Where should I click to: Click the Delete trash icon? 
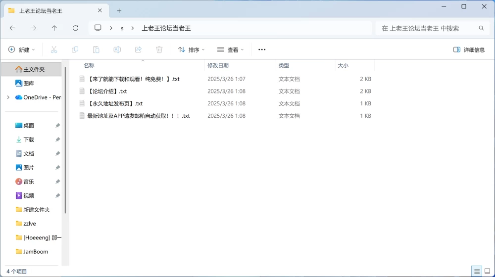click(x=159, y=49)
